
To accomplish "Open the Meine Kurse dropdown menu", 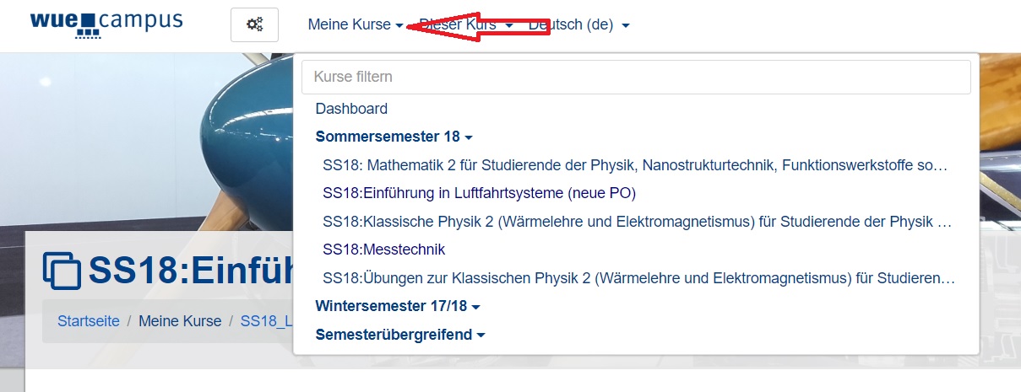I will (x=355, y=25).
